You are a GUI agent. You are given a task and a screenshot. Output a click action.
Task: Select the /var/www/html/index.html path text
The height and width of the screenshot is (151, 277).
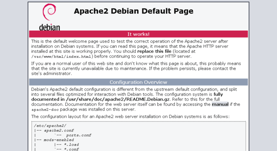61,57
